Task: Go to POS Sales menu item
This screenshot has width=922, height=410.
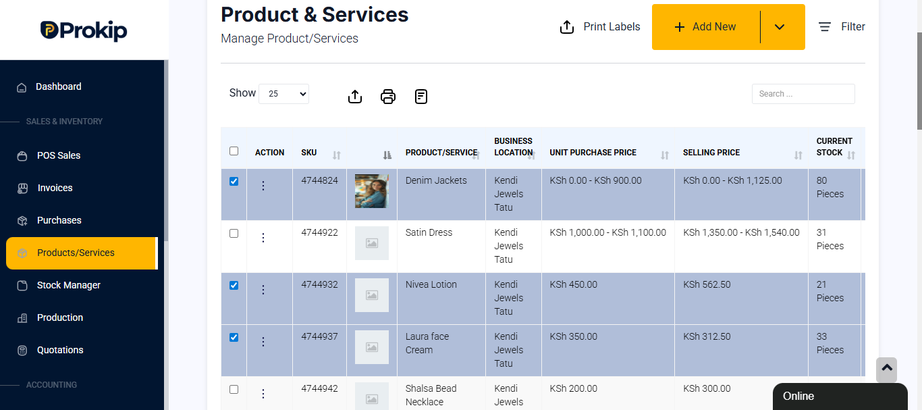Action: coord(58,155)
